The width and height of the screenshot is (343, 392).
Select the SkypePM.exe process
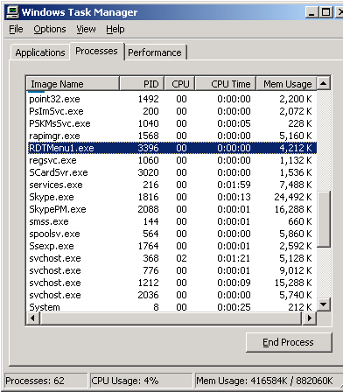pos(171,209)
